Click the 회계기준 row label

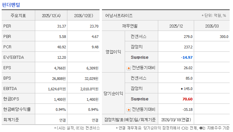coord(11,120)
